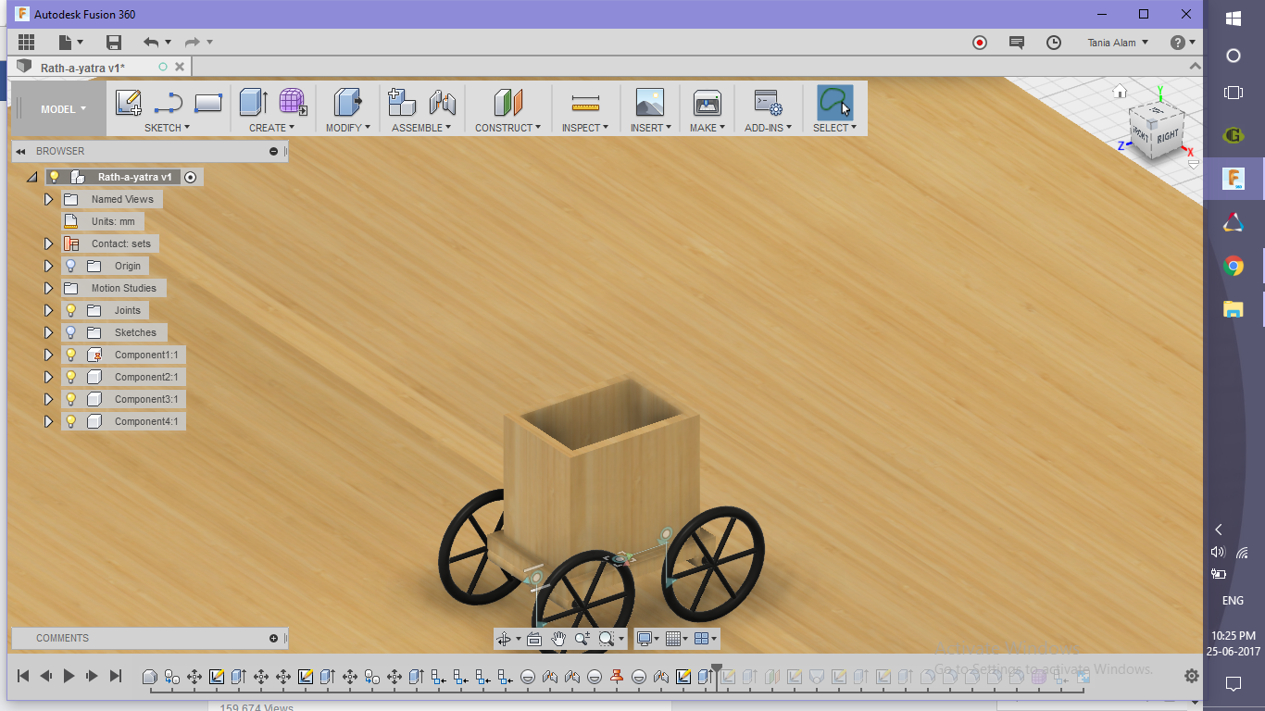
Task: Open the MODEL workspace dropdown
Action: tap(63, 109)
